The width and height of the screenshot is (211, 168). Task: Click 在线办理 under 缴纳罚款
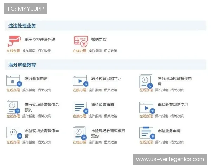(79, 51)
